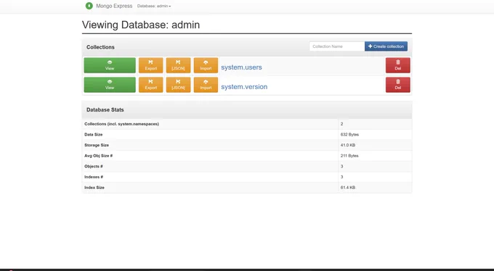Select the 632 Bytes value
494x271 pixels.
coord(349,135)
